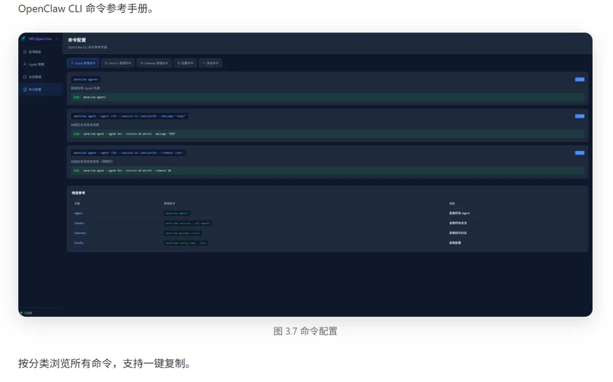Click the embedded command configuration screenshot
Image resolution: width=613 pixels, height=382 pixels.
click(x=305, y=175)
